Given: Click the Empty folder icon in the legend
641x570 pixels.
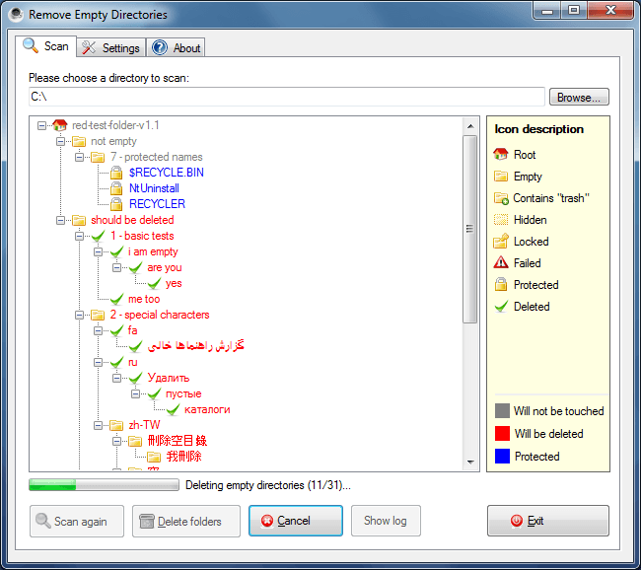Looking at the screenshot, I should 501,177.
